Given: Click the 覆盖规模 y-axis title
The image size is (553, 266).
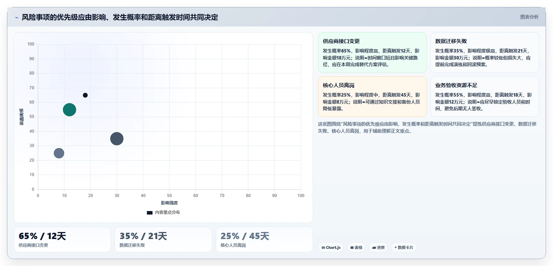Looking at the screenshot, I should (22, 117).
